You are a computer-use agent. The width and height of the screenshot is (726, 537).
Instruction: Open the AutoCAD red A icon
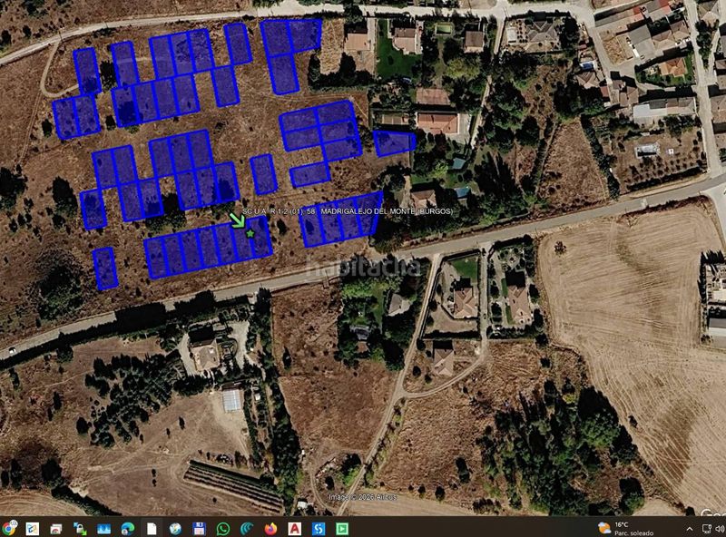pos(294,528)
